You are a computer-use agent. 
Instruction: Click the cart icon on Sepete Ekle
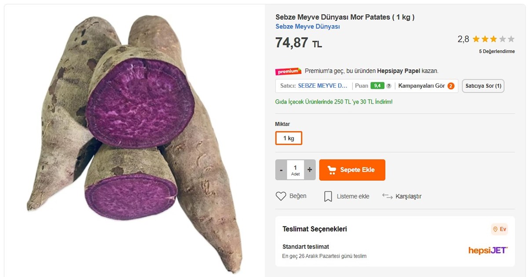point(333,169)
